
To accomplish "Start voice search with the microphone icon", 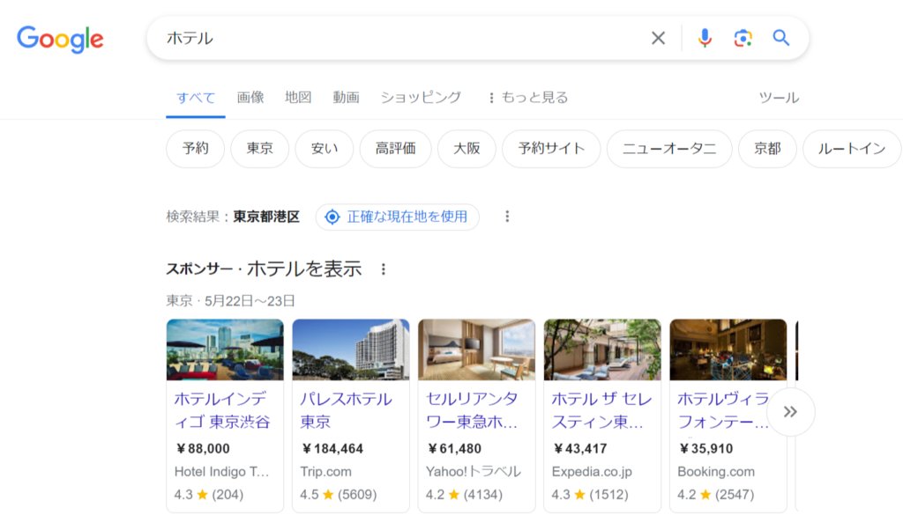I will point(705,38).
